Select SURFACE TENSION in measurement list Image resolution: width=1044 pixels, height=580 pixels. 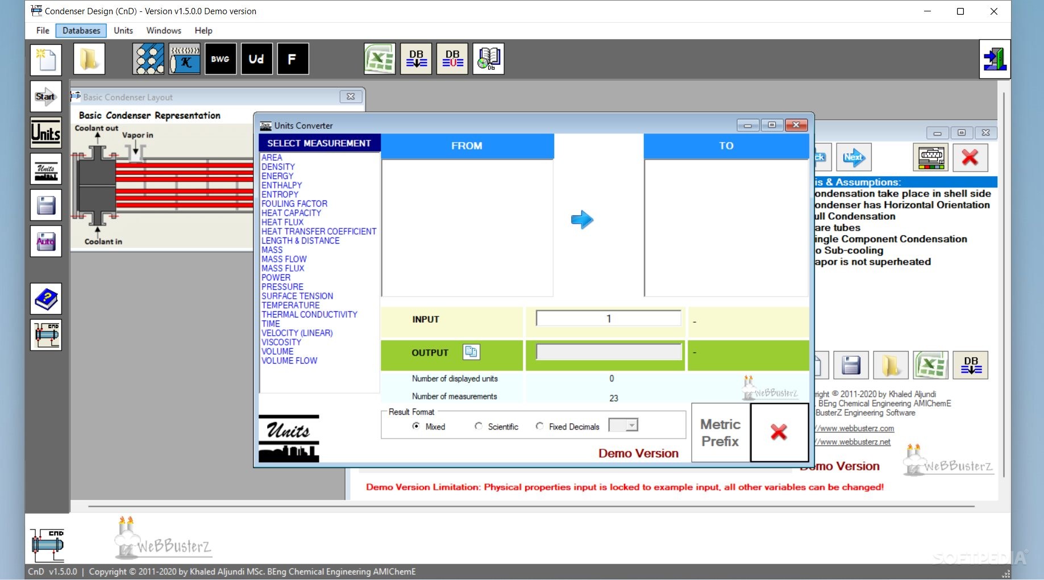tap(297, 296)
